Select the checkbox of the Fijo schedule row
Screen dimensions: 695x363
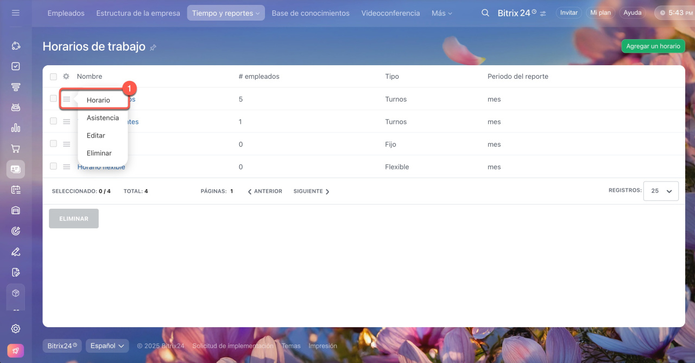[53, 144]
